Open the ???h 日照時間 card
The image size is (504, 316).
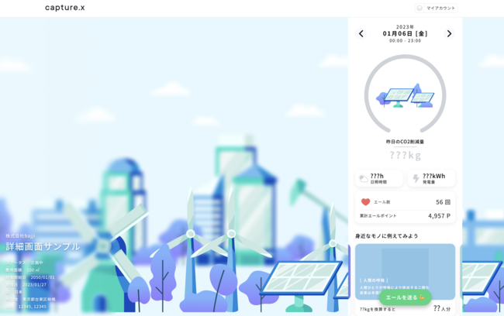coord(379,178)
